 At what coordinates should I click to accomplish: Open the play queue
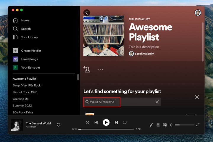pos(158,125)
